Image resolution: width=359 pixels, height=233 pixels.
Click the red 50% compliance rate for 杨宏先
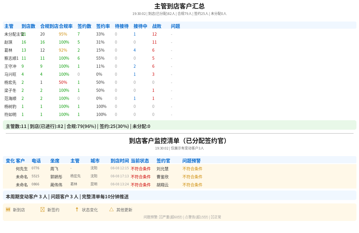(x=63, y=82)
